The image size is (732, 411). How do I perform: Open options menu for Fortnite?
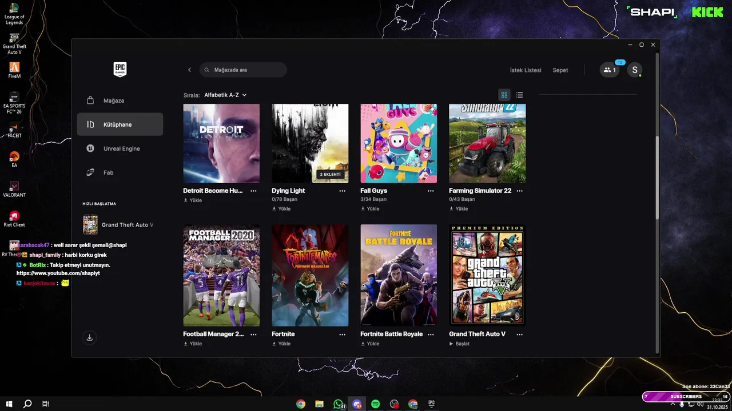coord(342,334)
